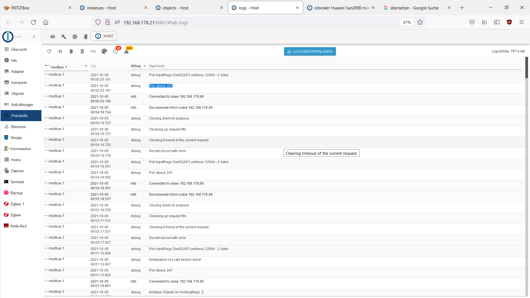The width and height of the screenshot is (530, 298).
Task: Toggle log color palette icon
Action: [104, 51]
